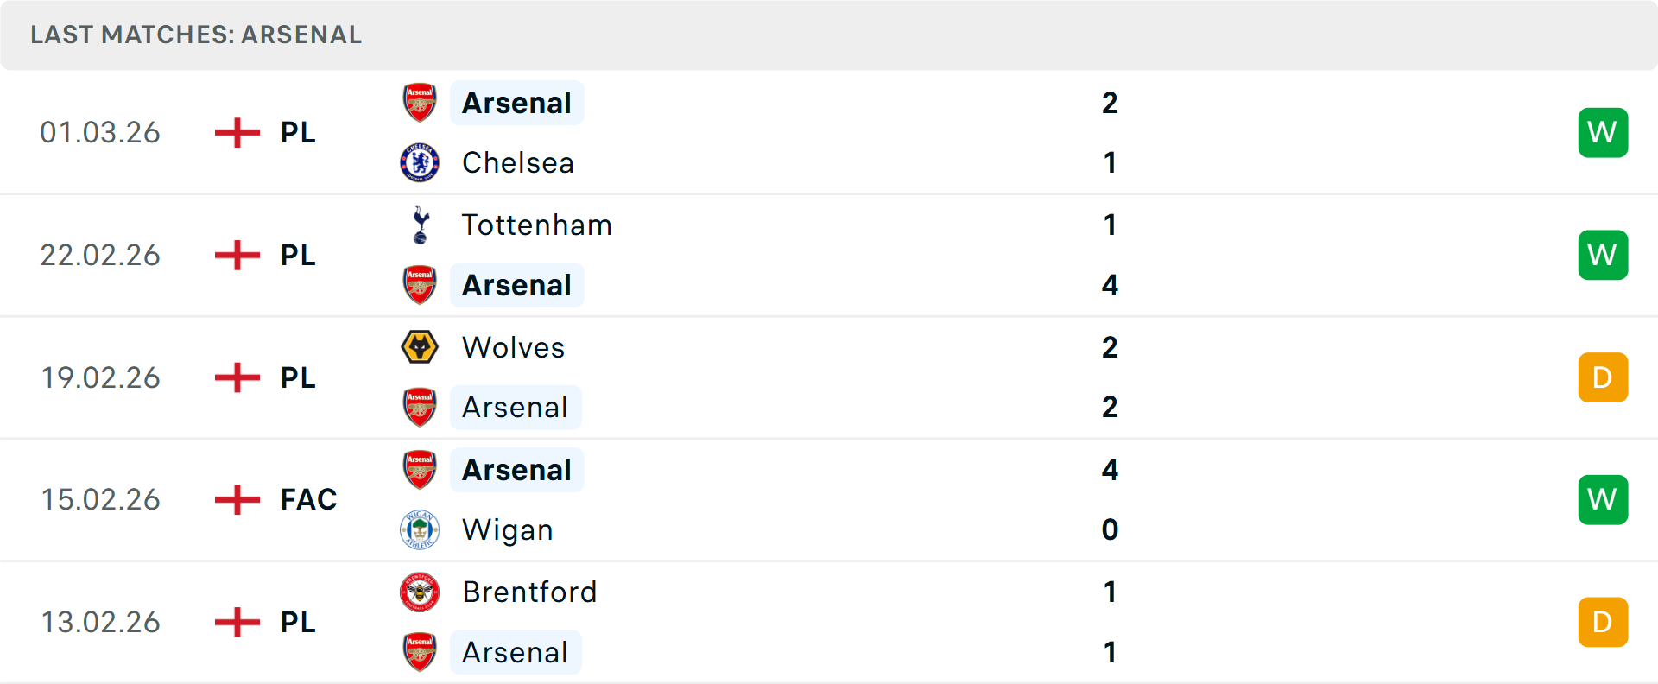The image size is (1658, 684).
Task: Click the Chelsea team name
Action: pyautogui.click(x=516, y=161)
